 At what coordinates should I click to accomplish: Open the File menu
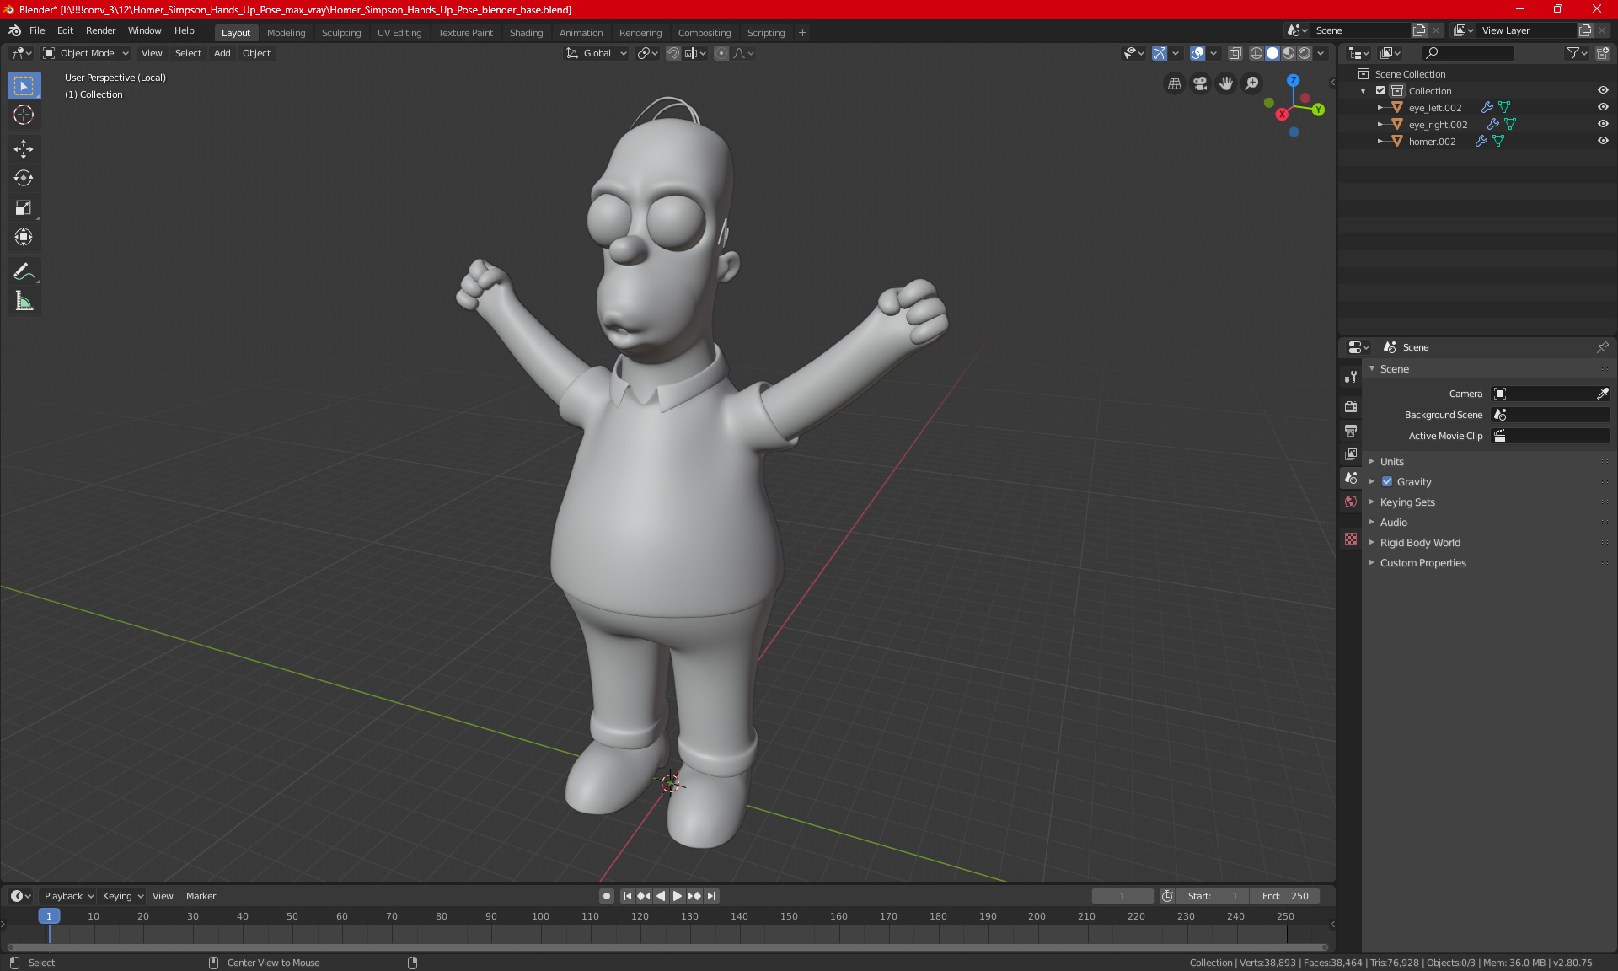pos(37,30)
